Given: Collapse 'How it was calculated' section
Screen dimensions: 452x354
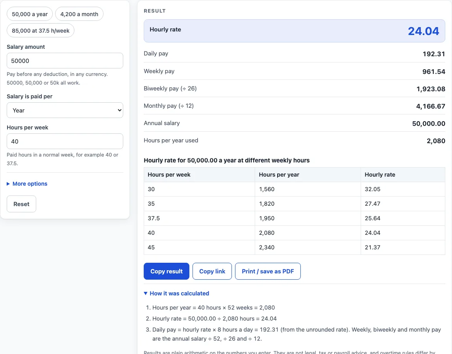Looking at the screenshot, I should coord(176,293).
